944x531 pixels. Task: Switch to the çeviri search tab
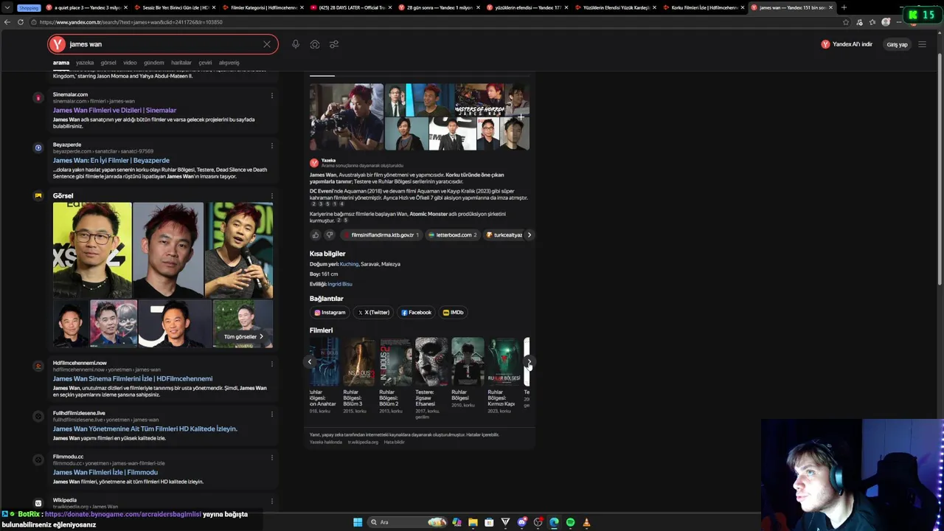[205, 63]
